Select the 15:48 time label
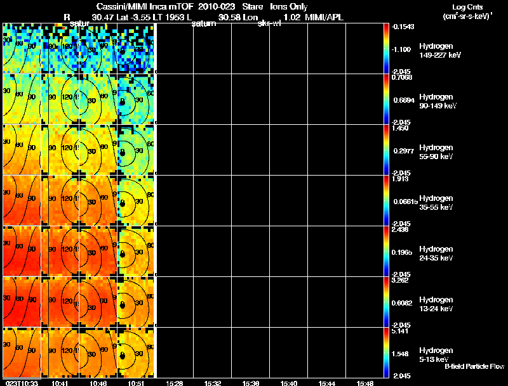The width and height of the screenshot is (508, 386). (x=365, y=383)
